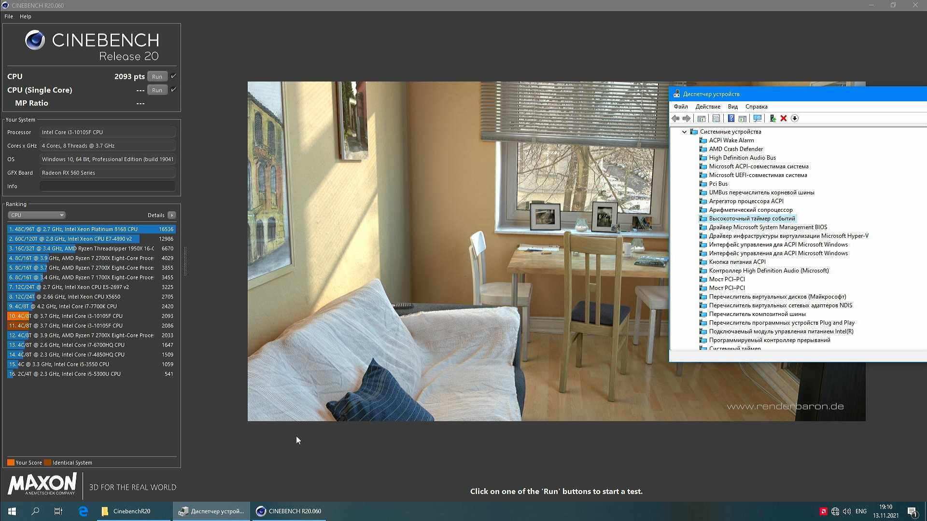Open the Cinebench File menu
This screenshot has width=927, height=521.
(x=9, y=16)
